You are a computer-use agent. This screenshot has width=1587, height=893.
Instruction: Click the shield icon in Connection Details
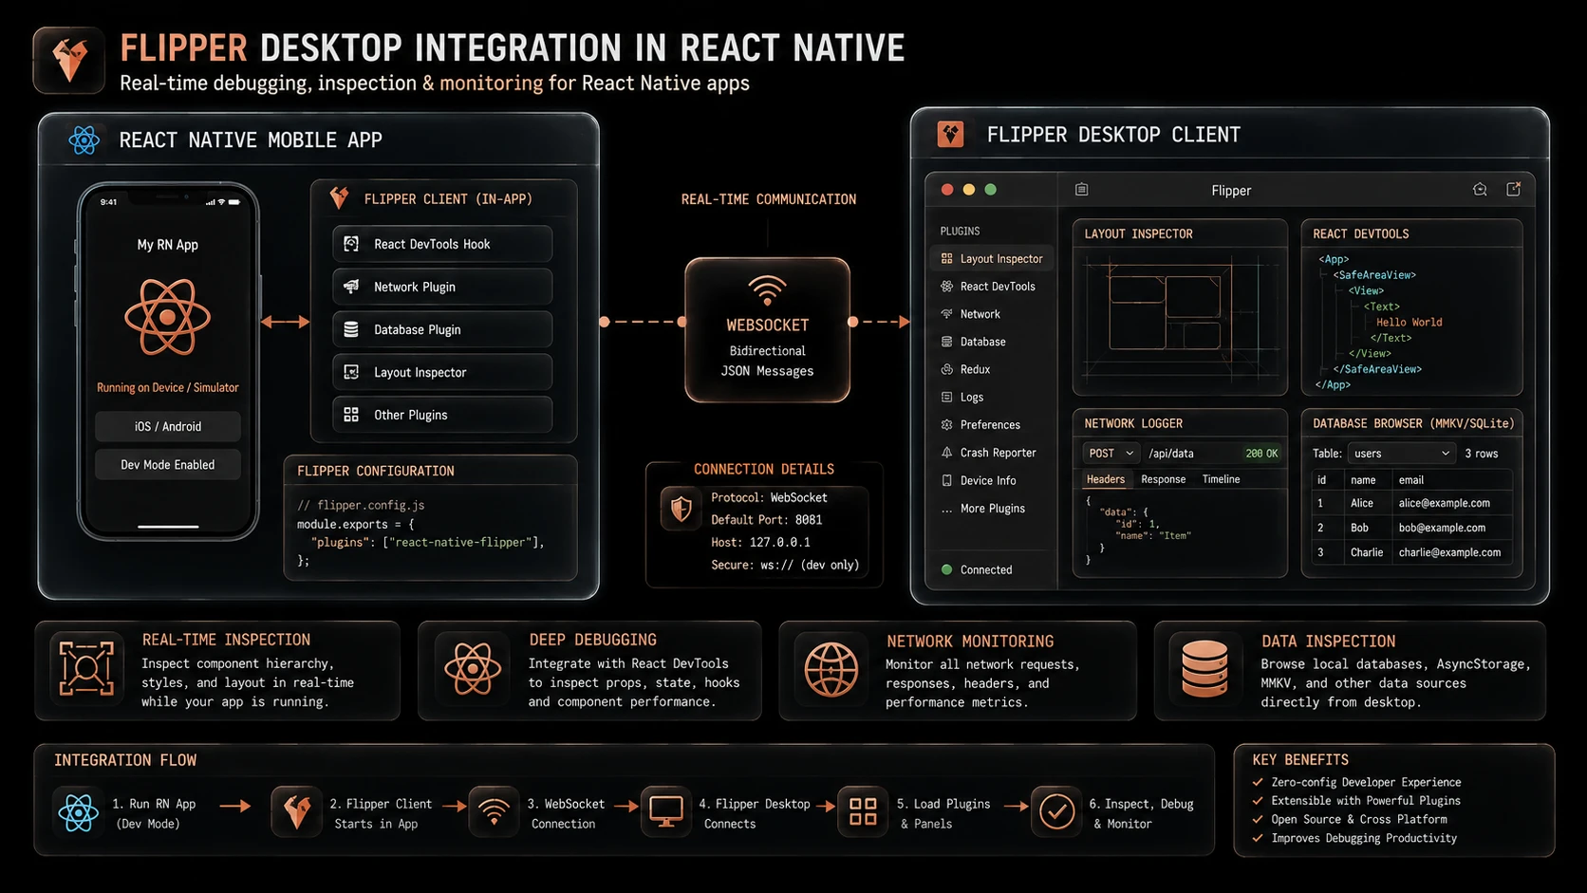coord(681,510)
